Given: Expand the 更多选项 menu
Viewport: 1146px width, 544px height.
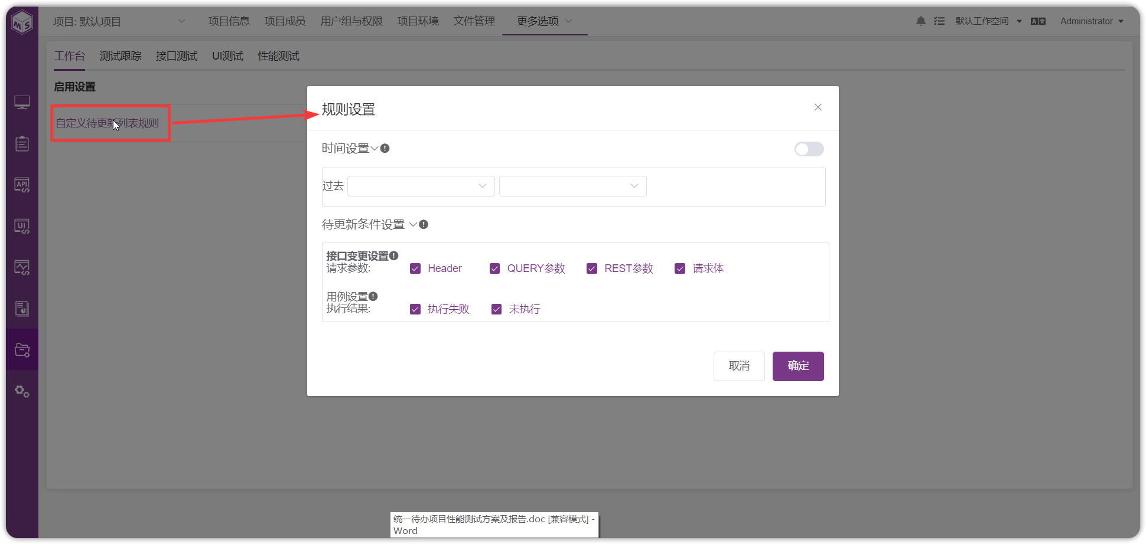Looking at the screenshot, I should pos(545,21).
